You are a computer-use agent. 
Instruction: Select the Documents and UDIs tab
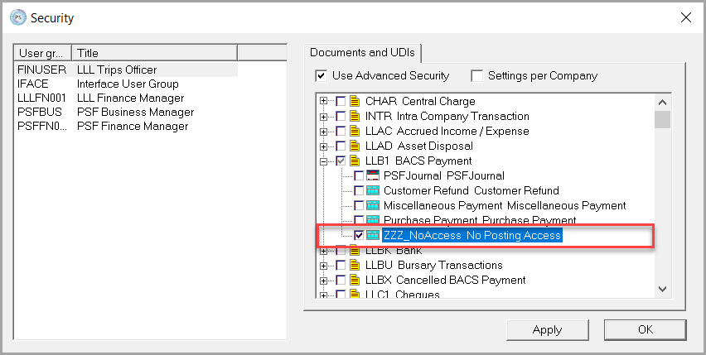point(362,53)
